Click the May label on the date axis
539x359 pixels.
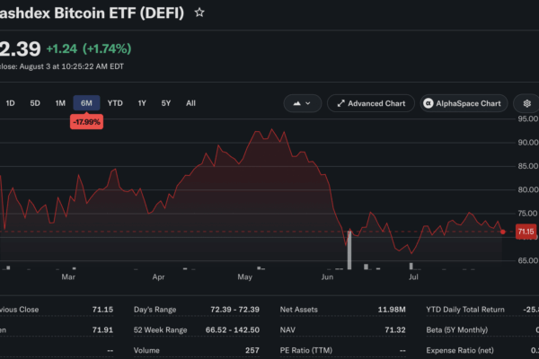pos(244,277)
